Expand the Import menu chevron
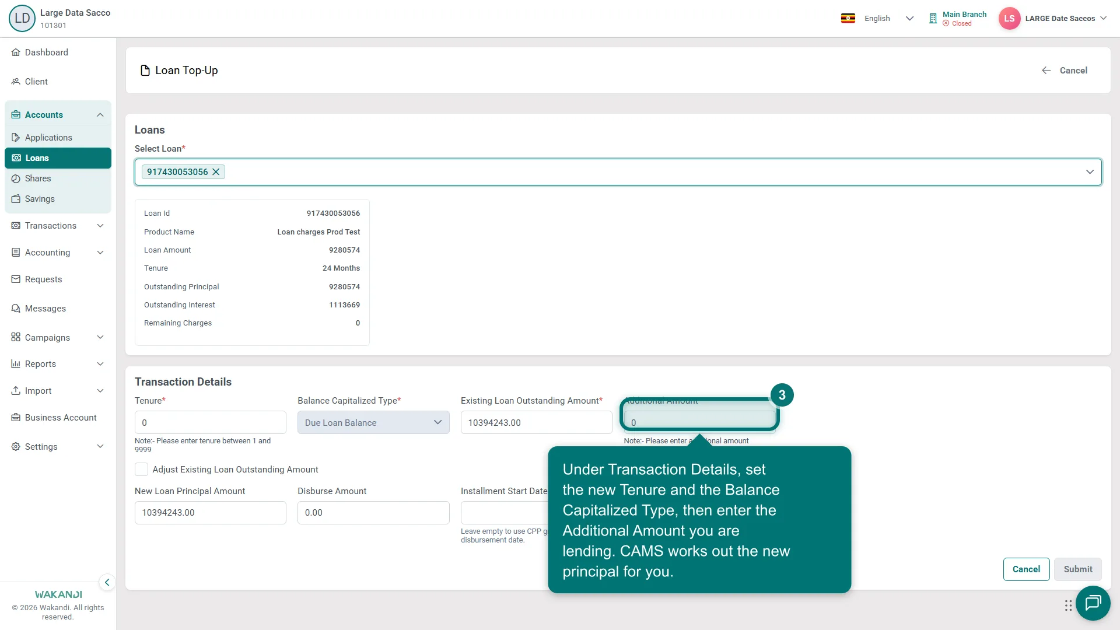 coord(100,391)
